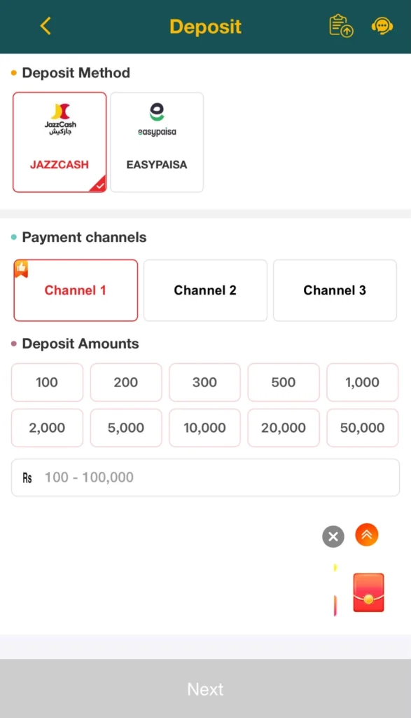This screenshot has width=411, height=718.
Task: Click the Deposit page title
Action: pyautogui.click(x=205, y=27)
